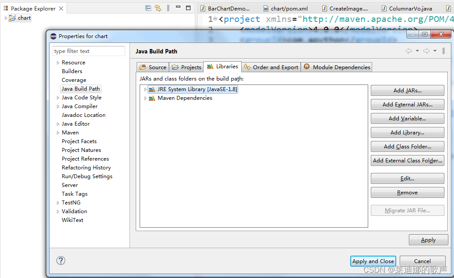Expand the Java Code Style category
This screenshot has height=278, width=454.
point(58,98)
